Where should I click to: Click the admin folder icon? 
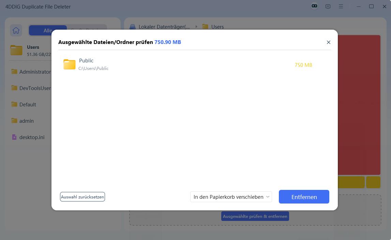point(14,121)
